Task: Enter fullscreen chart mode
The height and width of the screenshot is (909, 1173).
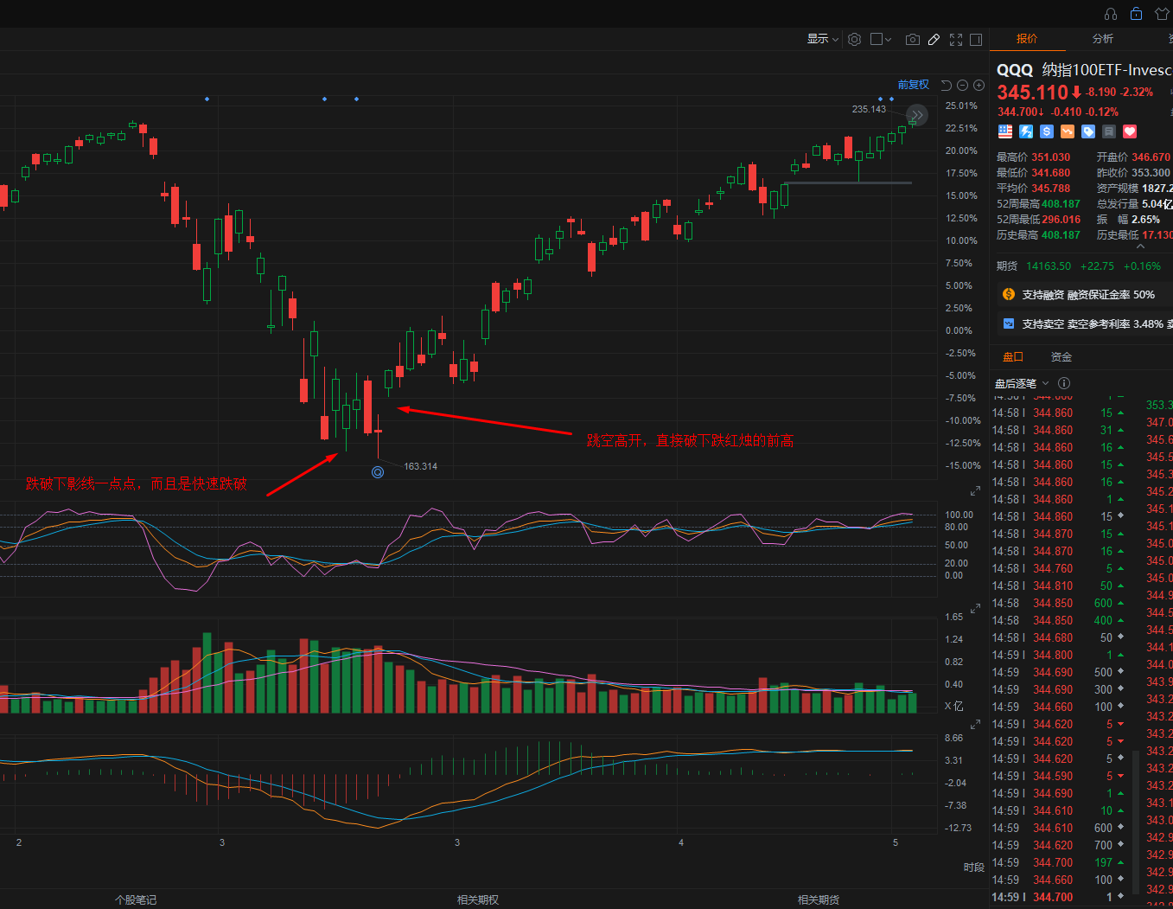Action: 955,39
